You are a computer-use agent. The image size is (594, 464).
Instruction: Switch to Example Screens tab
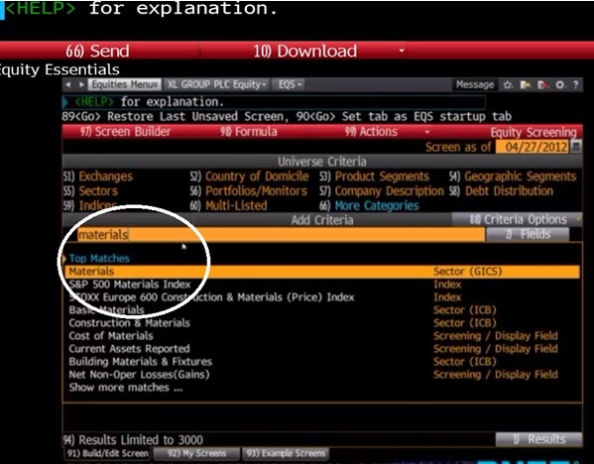coord(286,453)
